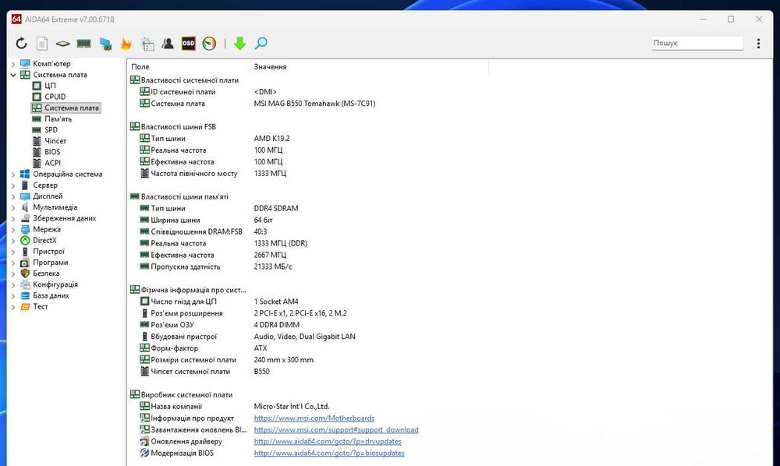Viewport: 780px width, 466px height.
Task: Select Пристрої in the tree
Action: [48, 252]
